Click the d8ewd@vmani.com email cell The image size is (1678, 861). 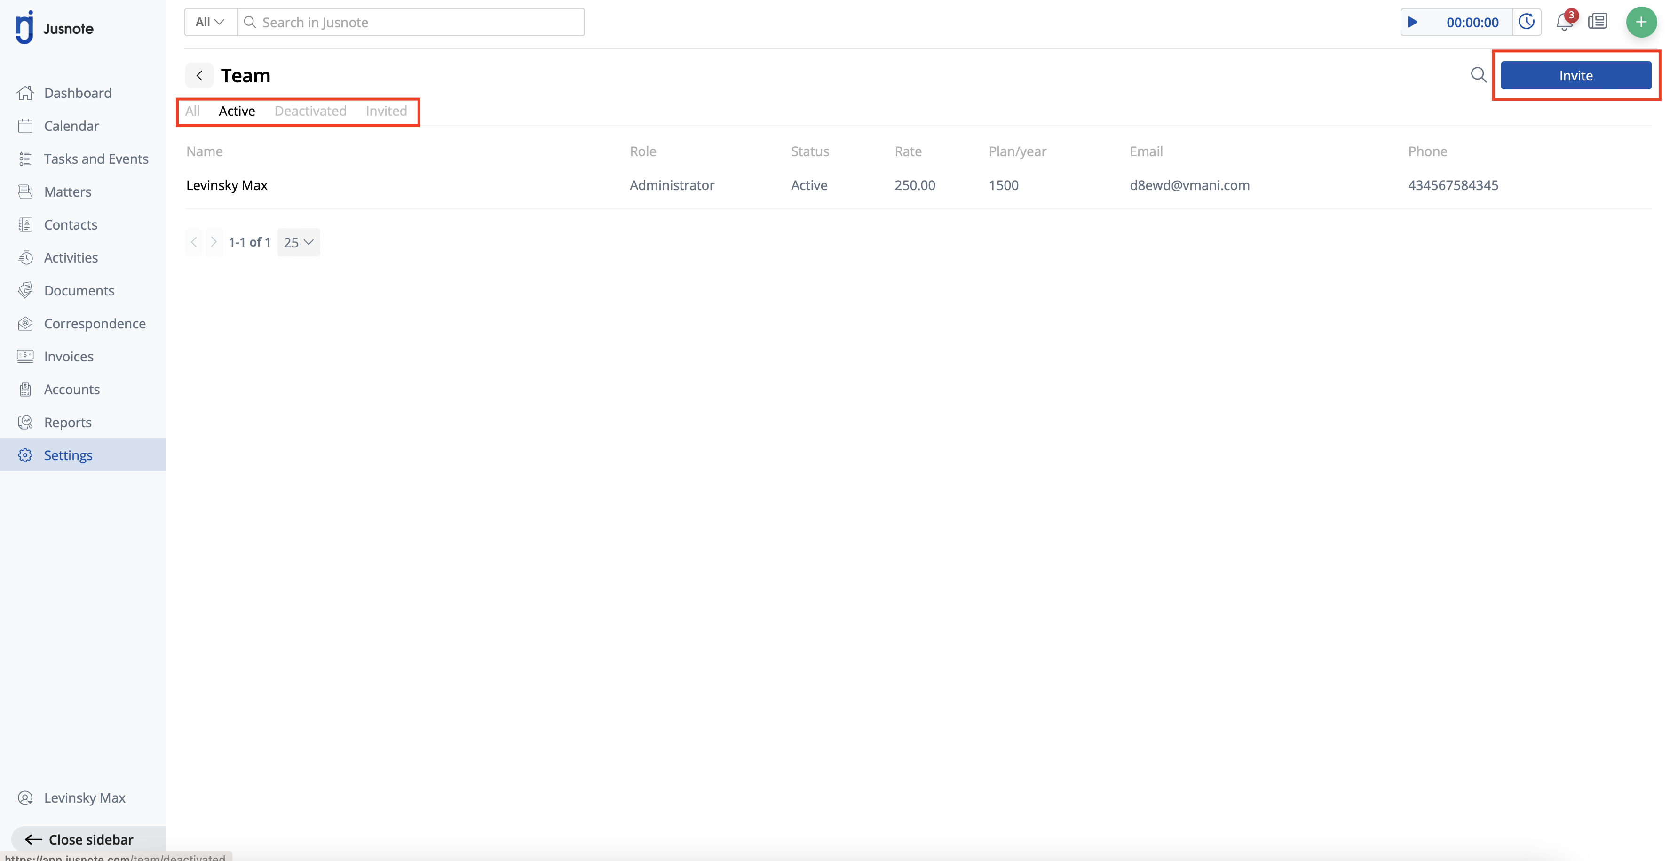pos(1189,185)
